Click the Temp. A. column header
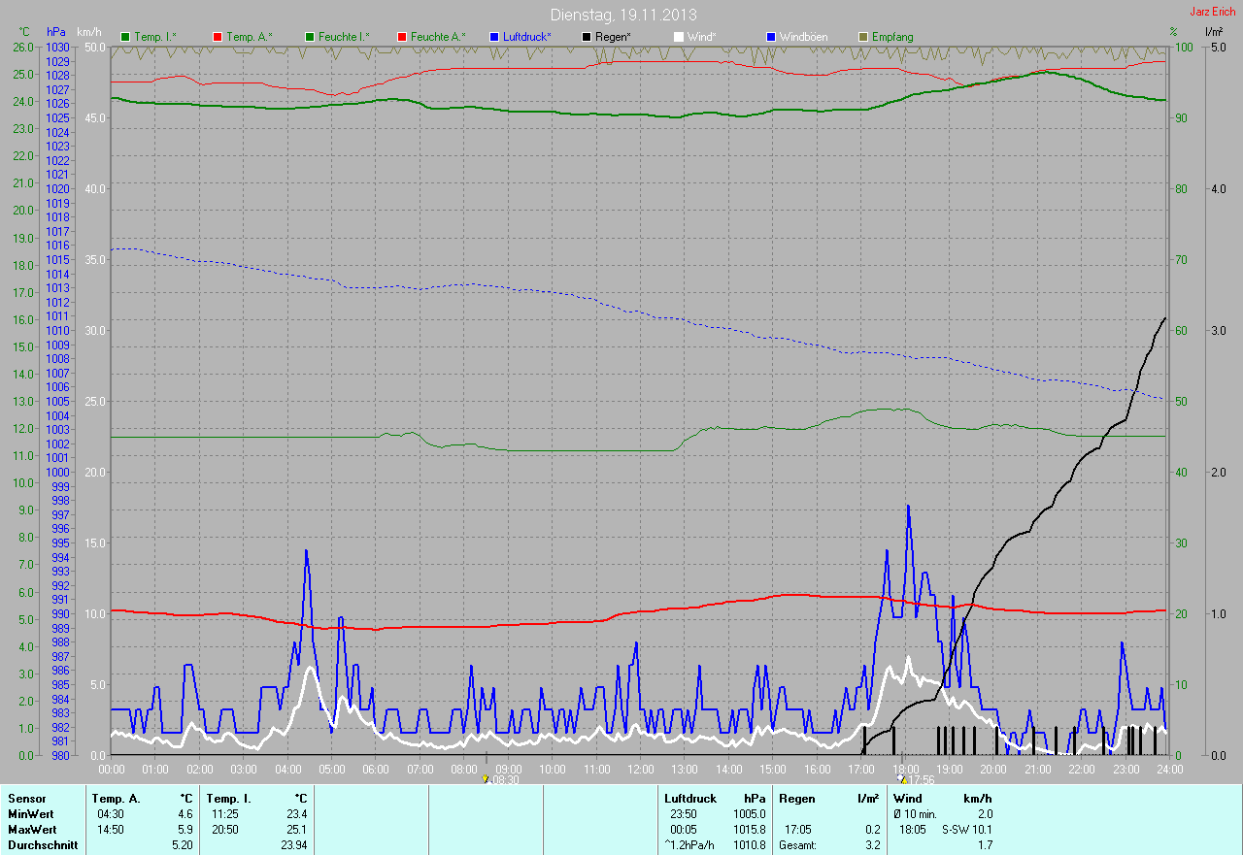This screenshot has height=855, width=1243. [x=116, y=799]
